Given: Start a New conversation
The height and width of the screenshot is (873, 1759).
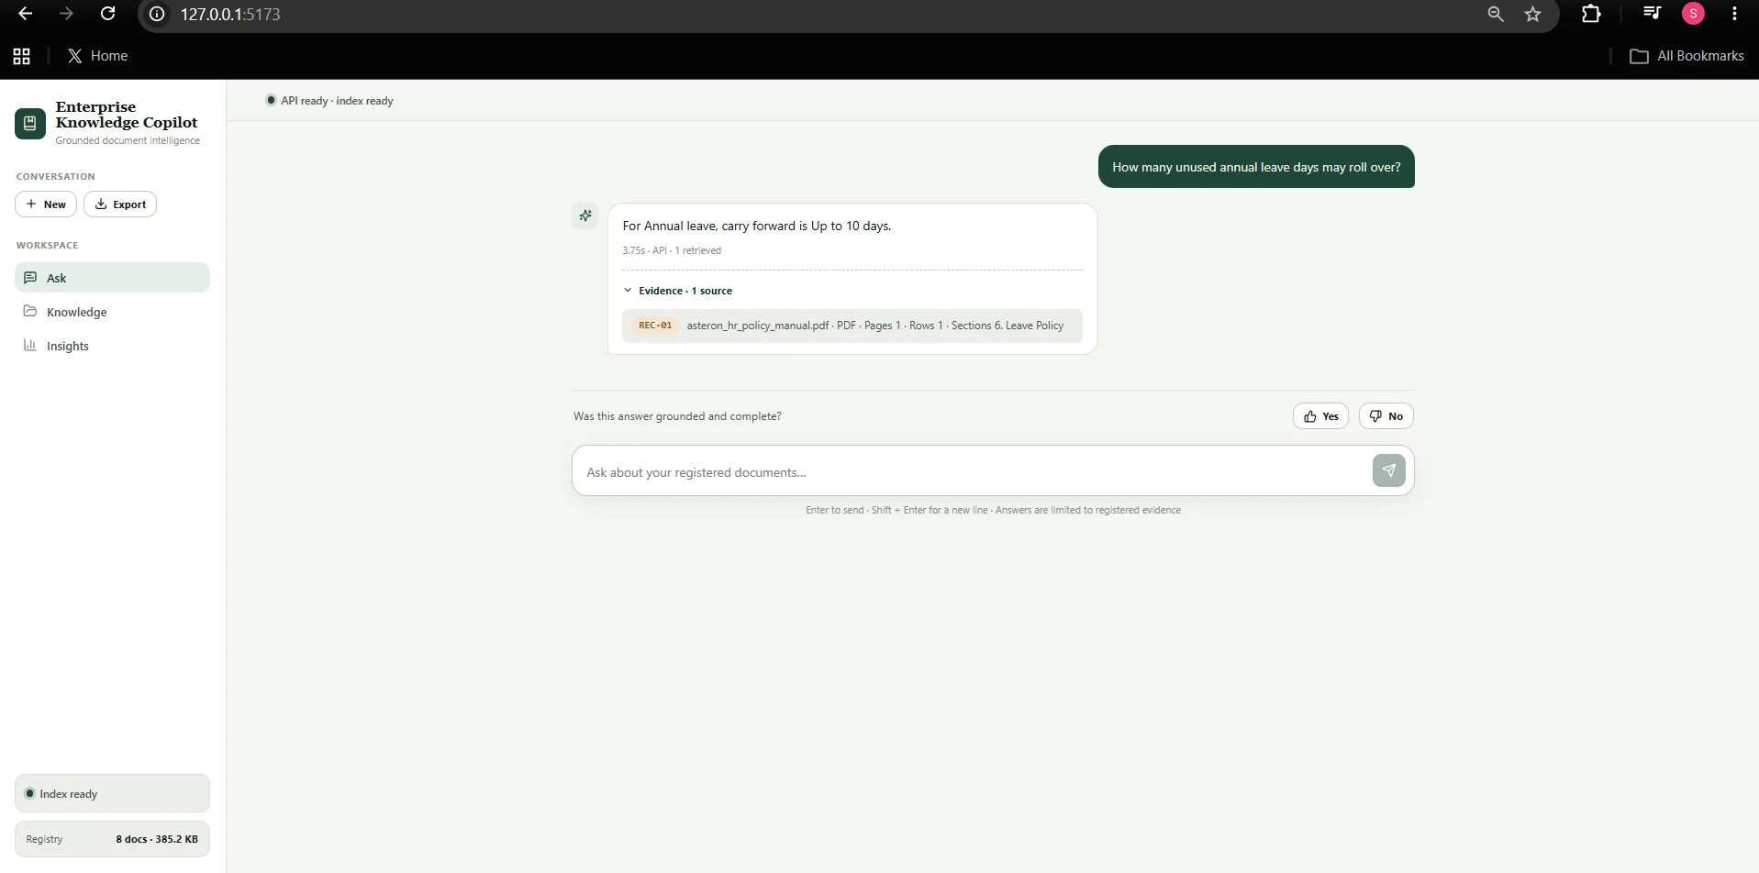Looking at the screenshot, I should 46,204.
